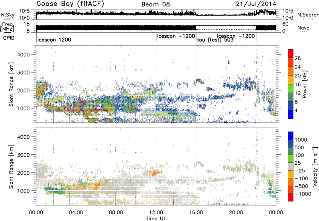Select the "-25" value on the Velocity scale
The image size is (319, 221).
tap(301, 171)
